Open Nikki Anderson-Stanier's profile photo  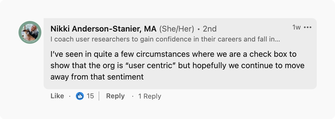pyautogui.click(x=30, y=32)
